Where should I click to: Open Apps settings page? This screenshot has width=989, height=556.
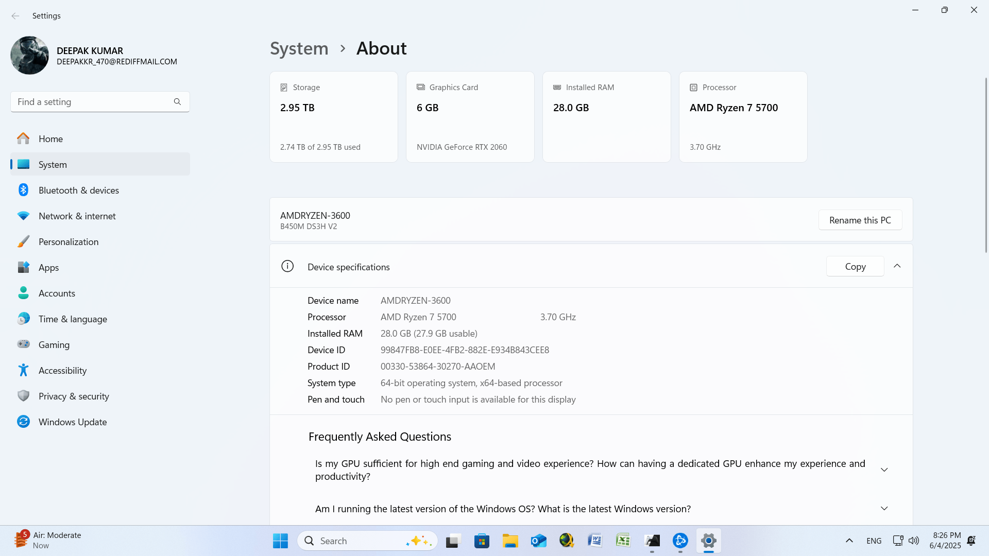(100, 267)
